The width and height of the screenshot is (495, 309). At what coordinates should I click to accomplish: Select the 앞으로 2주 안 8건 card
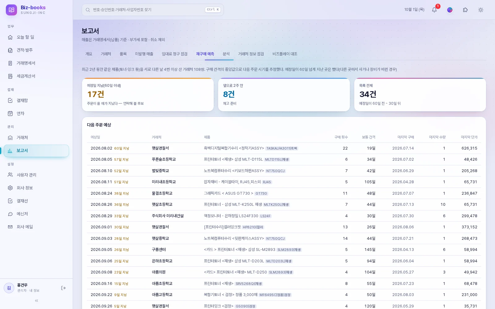pyautogui.click(x=284, y=95)
